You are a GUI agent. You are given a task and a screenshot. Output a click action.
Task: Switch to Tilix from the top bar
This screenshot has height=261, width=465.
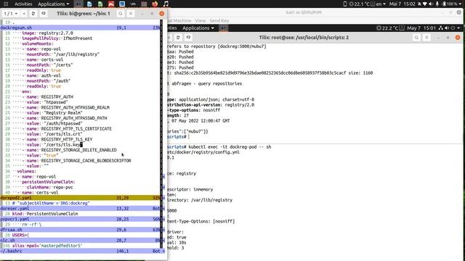point(78,4)
